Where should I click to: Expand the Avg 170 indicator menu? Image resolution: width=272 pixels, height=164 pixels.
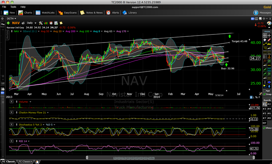(x=128, y=31)
